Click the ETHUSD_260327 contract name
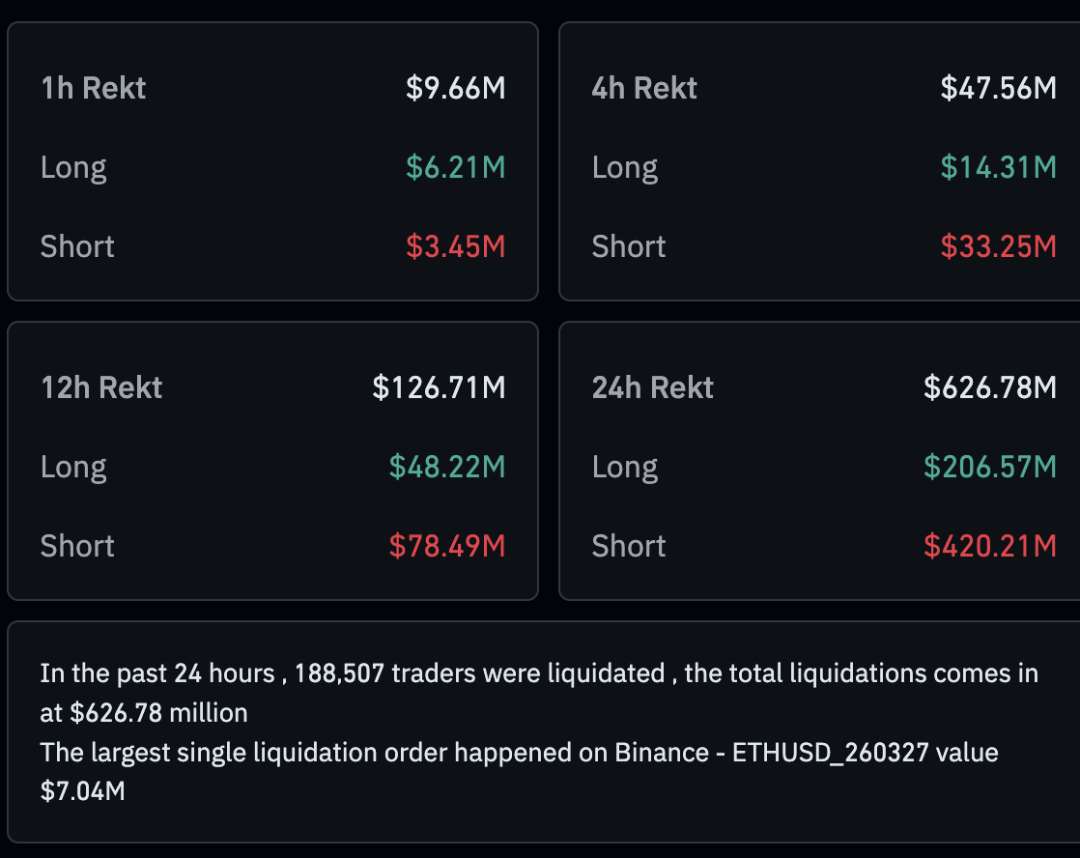 [x=835, y=753]
